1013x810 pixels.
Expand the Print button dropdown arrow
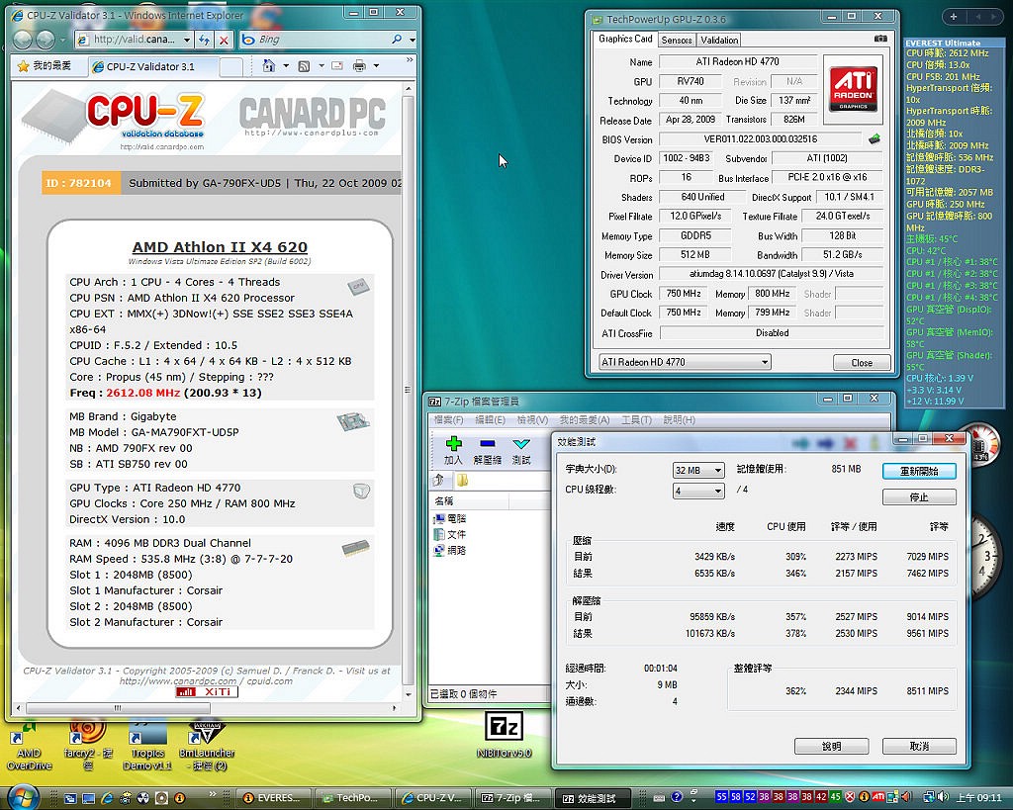[376, 66]
